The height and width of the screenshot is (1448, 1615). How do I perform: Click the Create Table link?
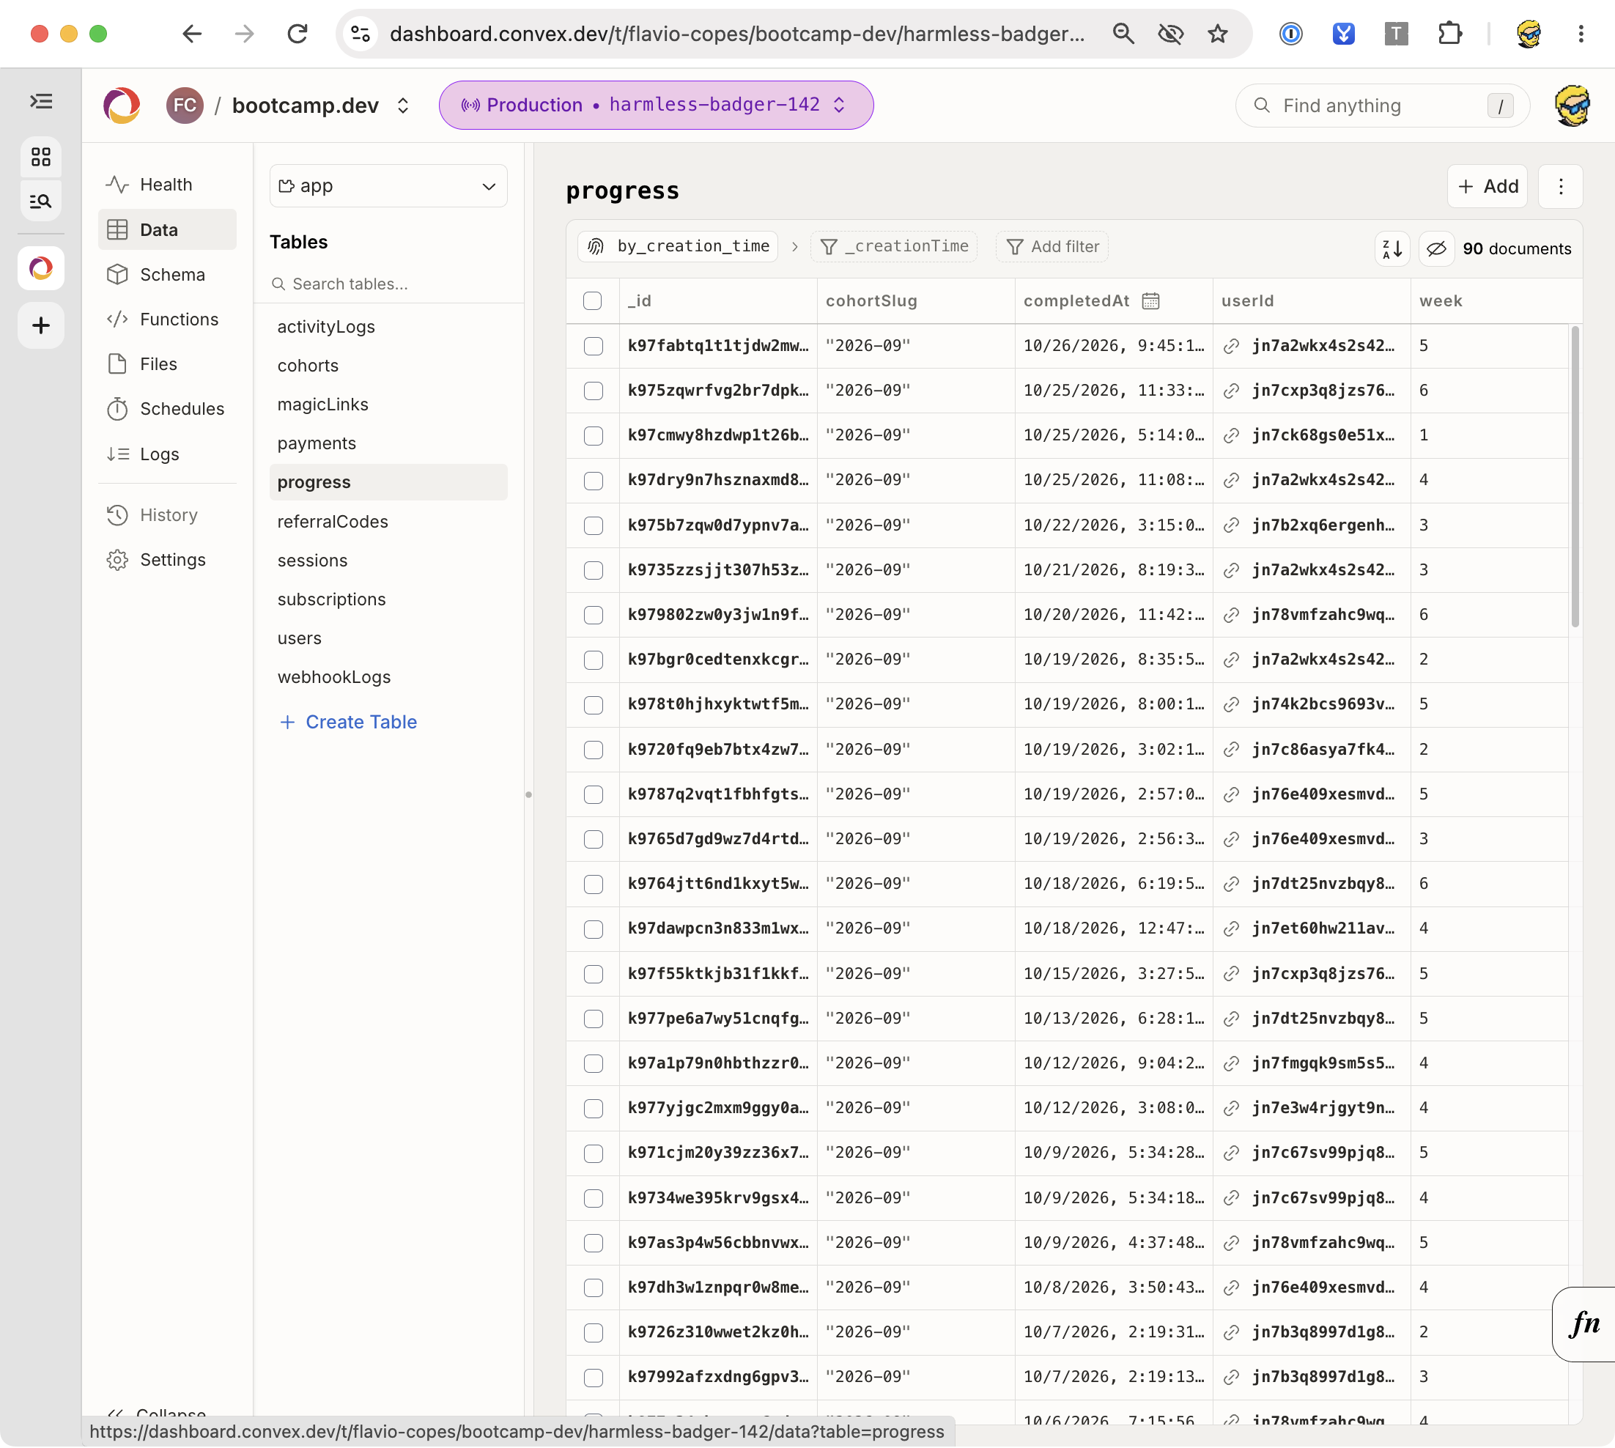tap(349, 723)
